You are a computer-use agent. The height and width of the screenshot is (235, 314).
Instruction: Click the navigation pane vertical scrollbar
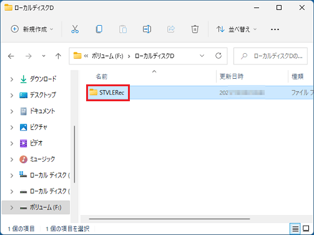74,154
